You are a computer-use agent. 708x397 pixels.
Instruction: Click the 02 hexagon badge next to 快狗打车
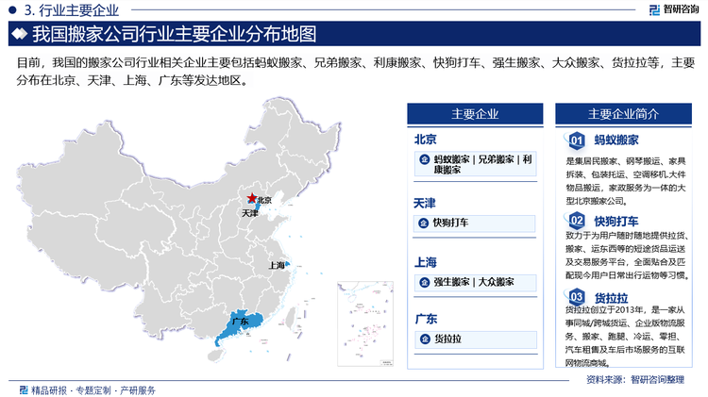(x=576, y=221)
